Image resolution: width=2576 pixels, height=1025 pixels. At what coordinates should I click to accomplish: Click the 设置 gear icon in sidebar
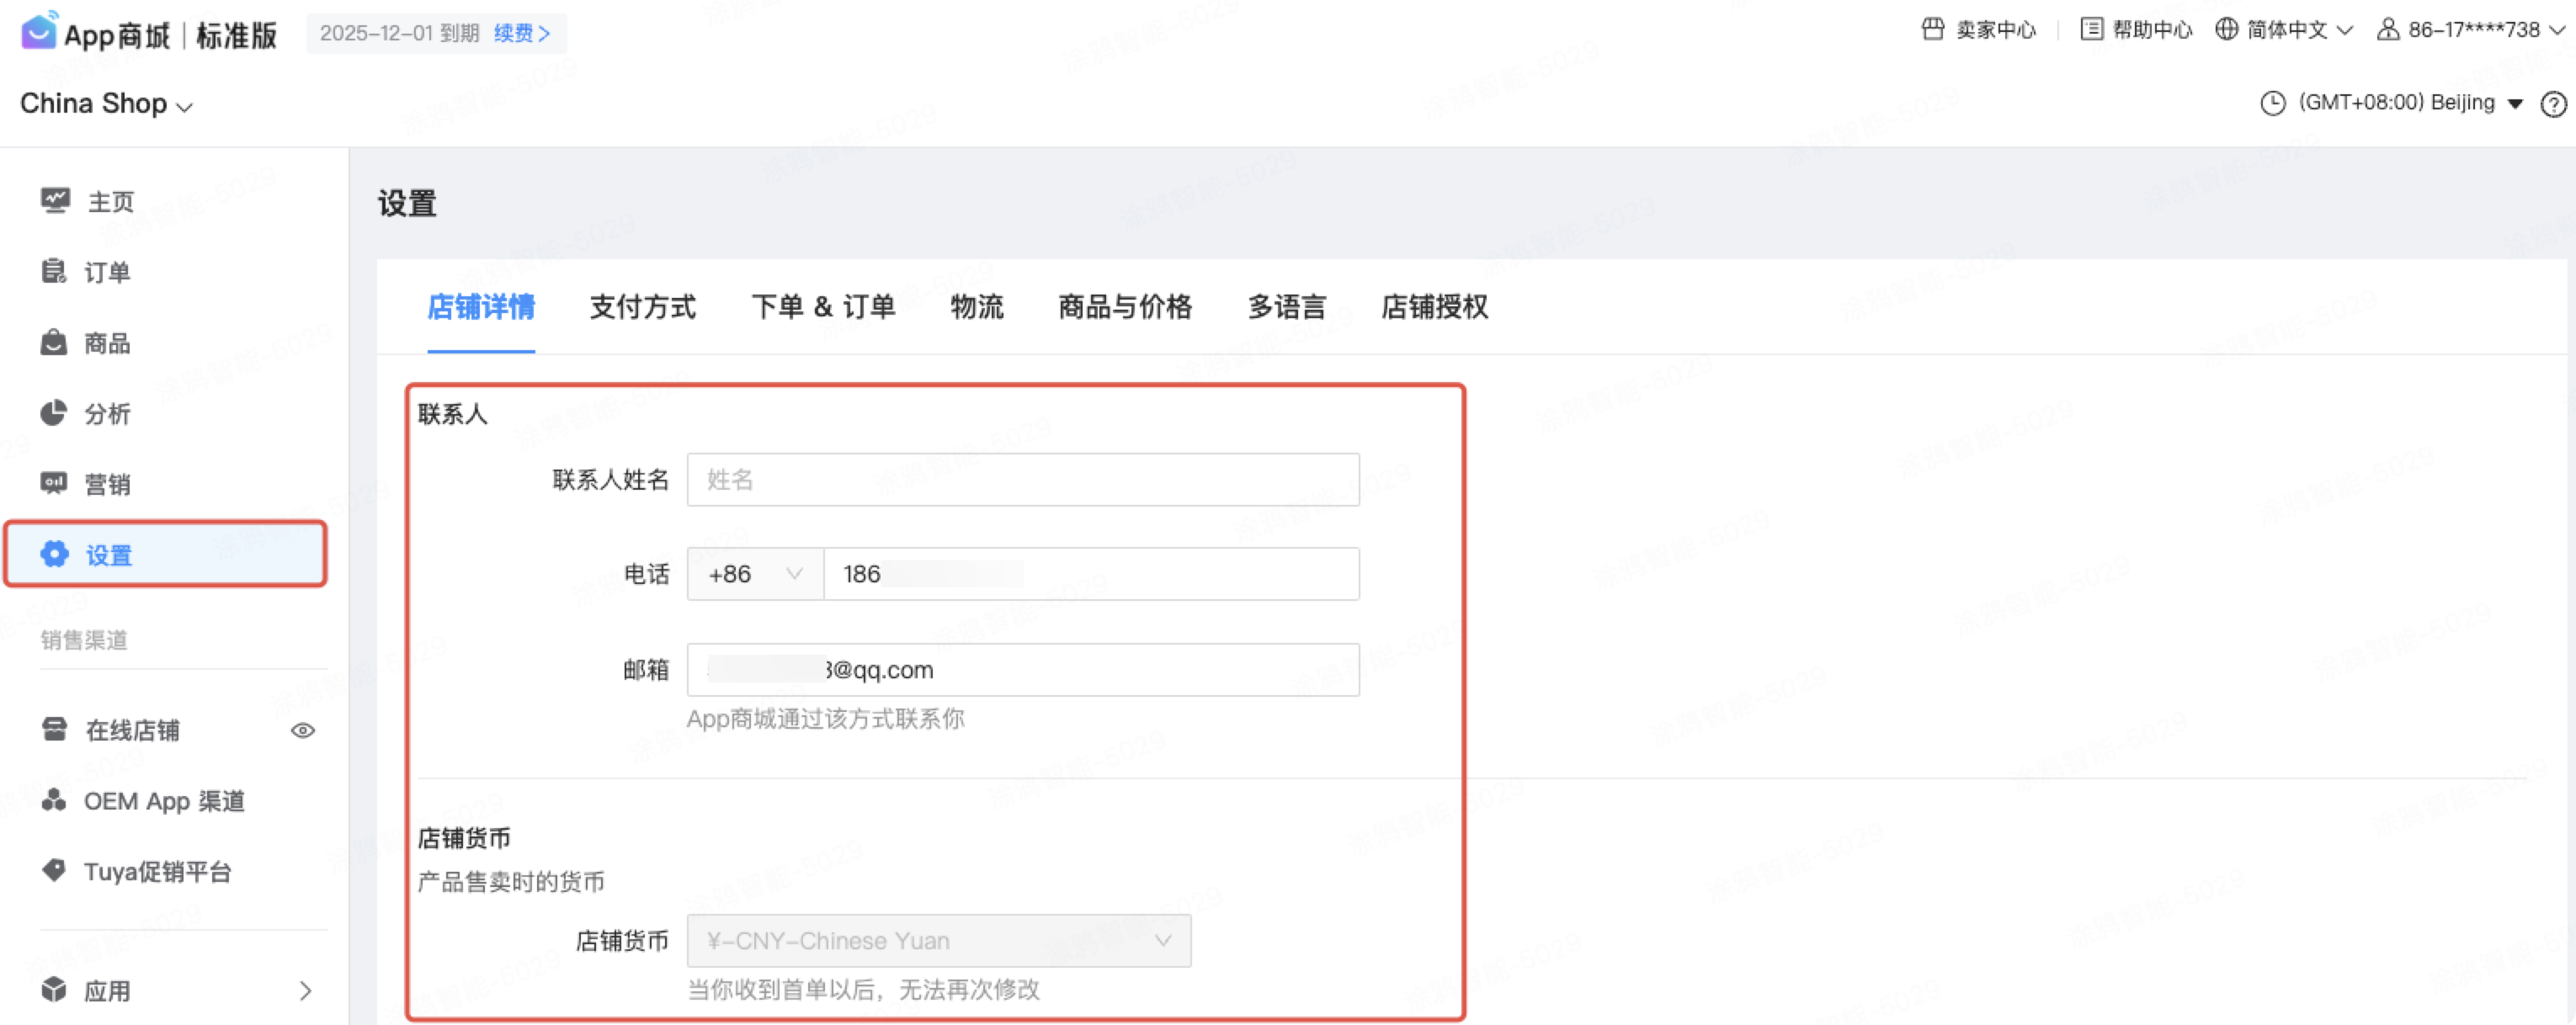pyautogui.click(x=55, y=554)
